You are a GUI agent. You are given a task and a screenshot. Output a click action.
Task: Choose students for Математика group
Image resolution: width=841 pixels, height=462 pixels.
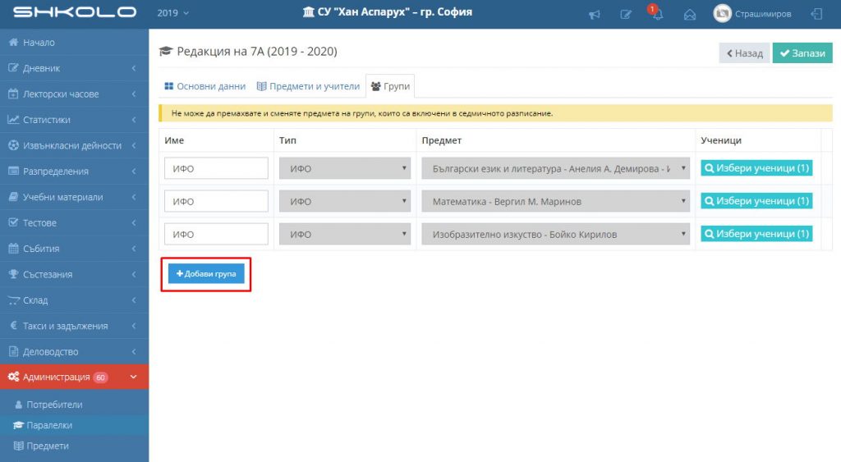point(756,200)
